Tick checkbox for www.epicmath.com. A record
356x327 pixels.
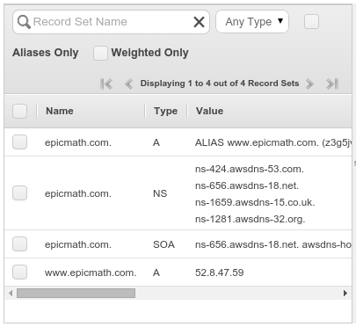click(19, 272)
